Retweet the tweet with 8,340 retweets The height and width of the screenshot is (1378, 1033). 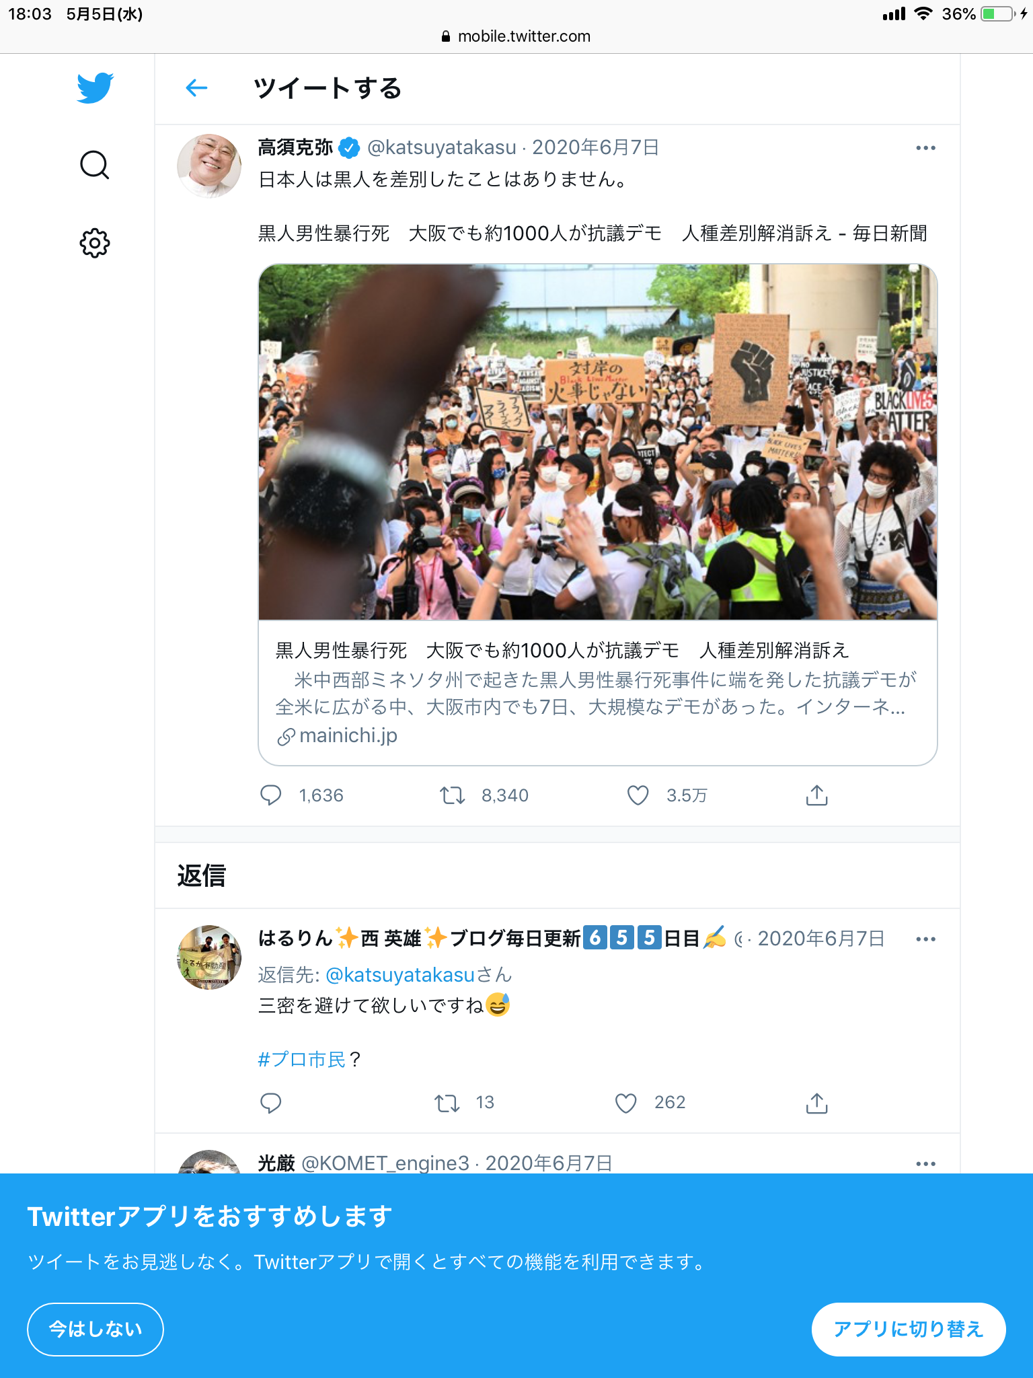pos(453,795)
